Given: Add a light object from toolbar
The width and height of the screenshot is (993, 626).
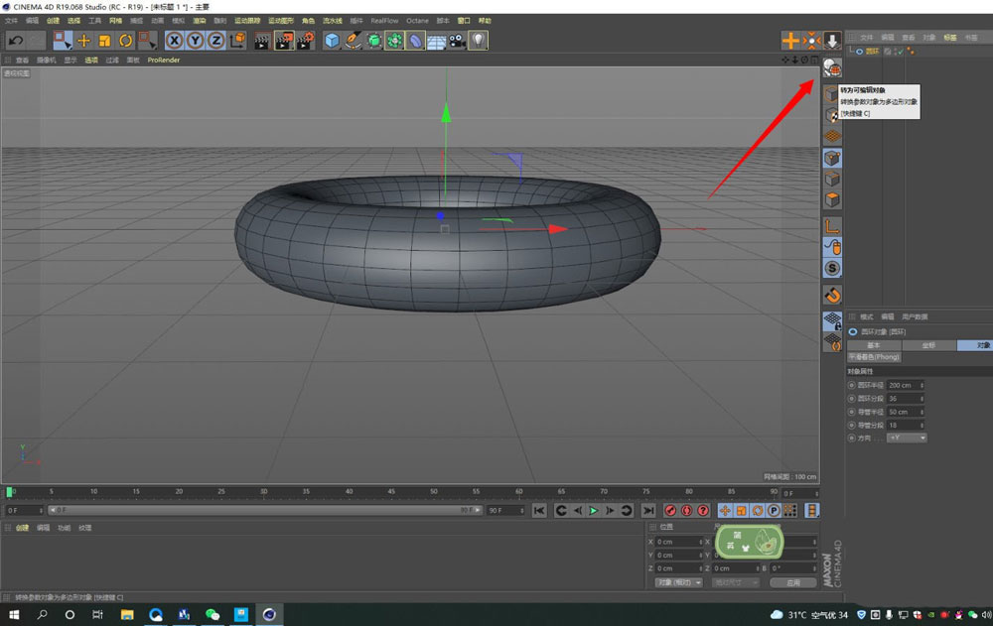Looking at the screenshot, I should point(479,40).
